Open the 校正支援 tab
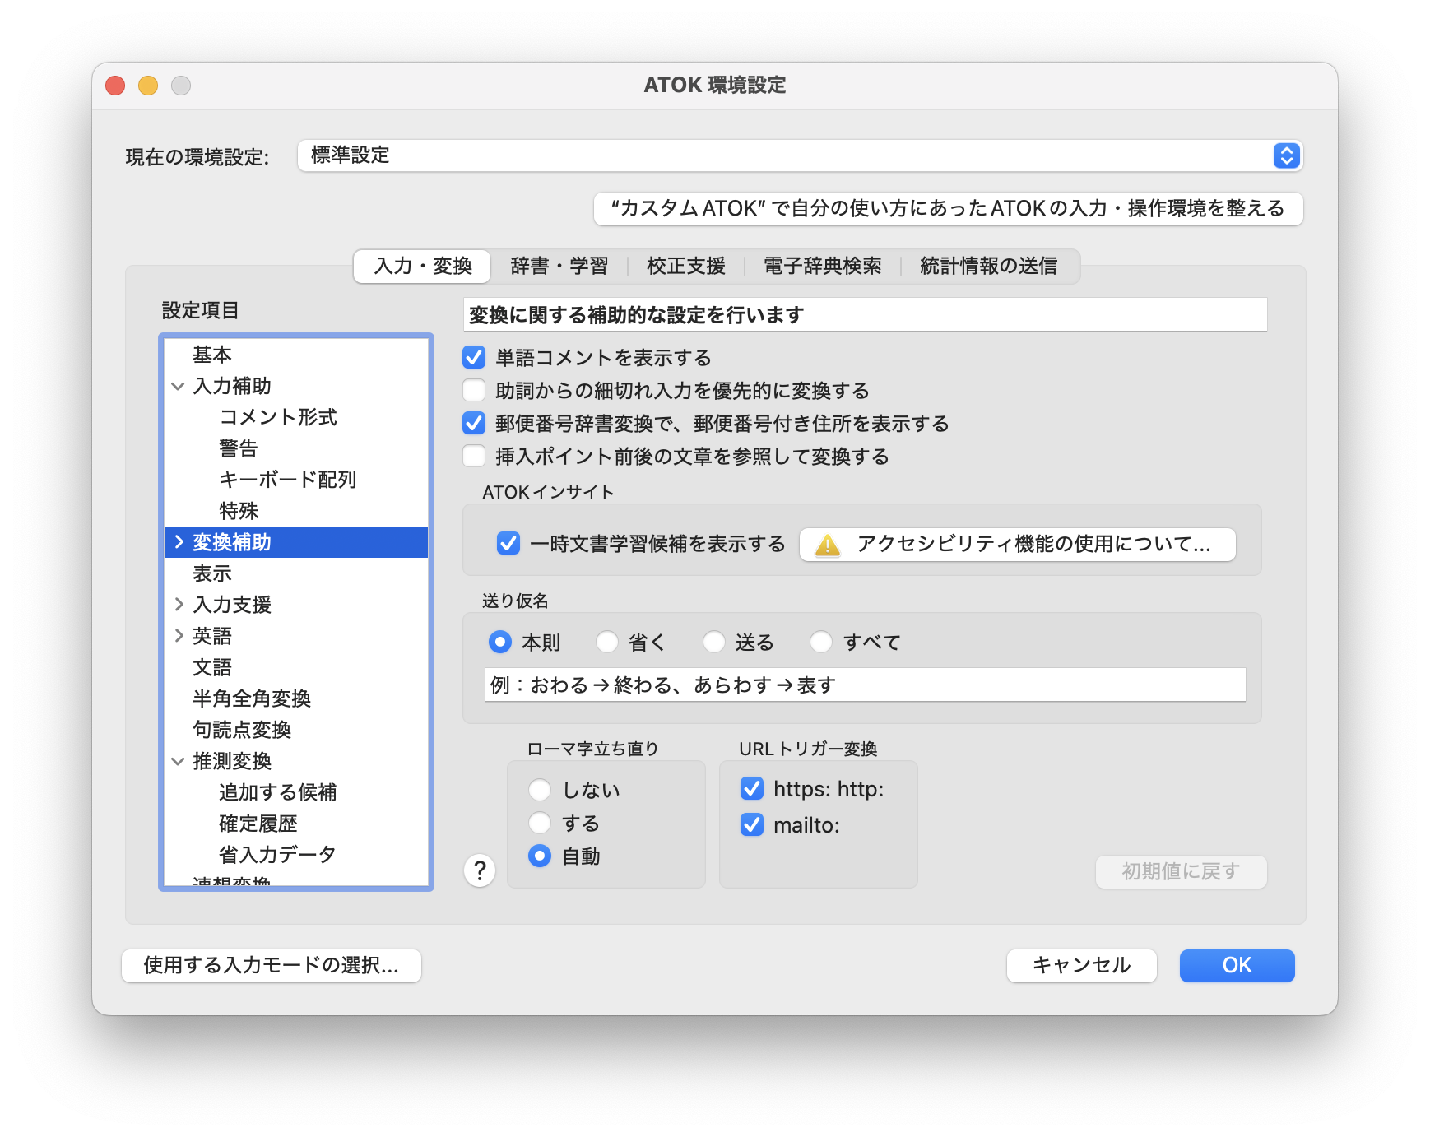Viewport: 1430px width, 1137px height. click(686, 266)
